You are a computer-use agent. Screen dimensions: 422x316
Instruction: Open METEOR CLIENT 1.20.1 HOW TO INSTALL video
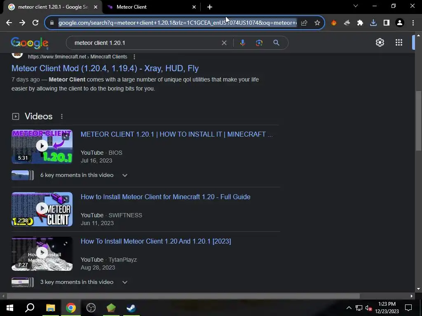(176, 135)
